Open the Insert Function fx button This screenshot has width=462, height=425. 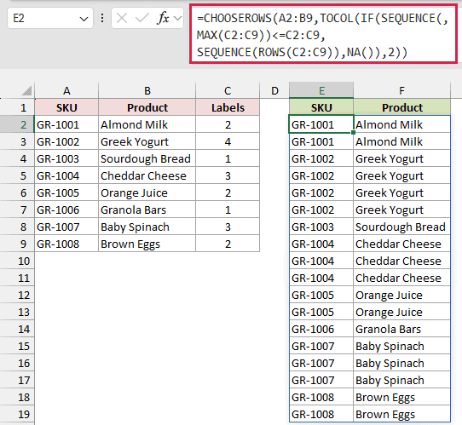[163, 18]
